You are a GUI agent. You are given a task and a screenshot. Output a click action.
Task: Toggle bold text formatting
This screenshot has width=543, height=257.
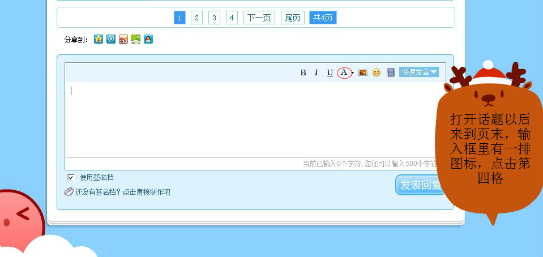click(x=303, y=72)
